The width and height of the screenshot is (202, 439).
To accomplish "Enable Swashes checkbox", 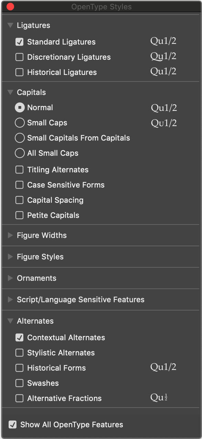I will [20, 383].
